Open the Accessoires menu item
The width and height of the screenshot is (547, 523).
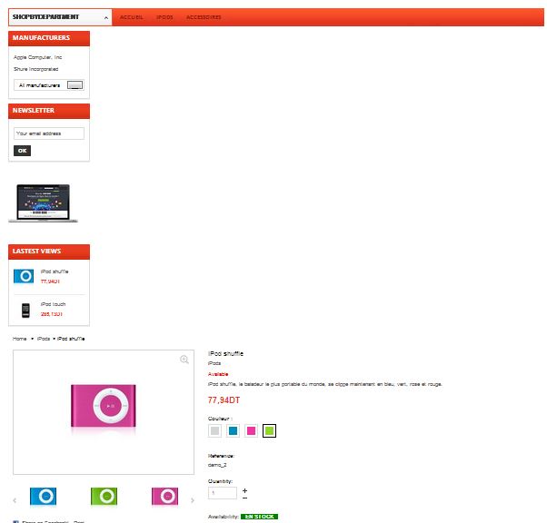204,17
